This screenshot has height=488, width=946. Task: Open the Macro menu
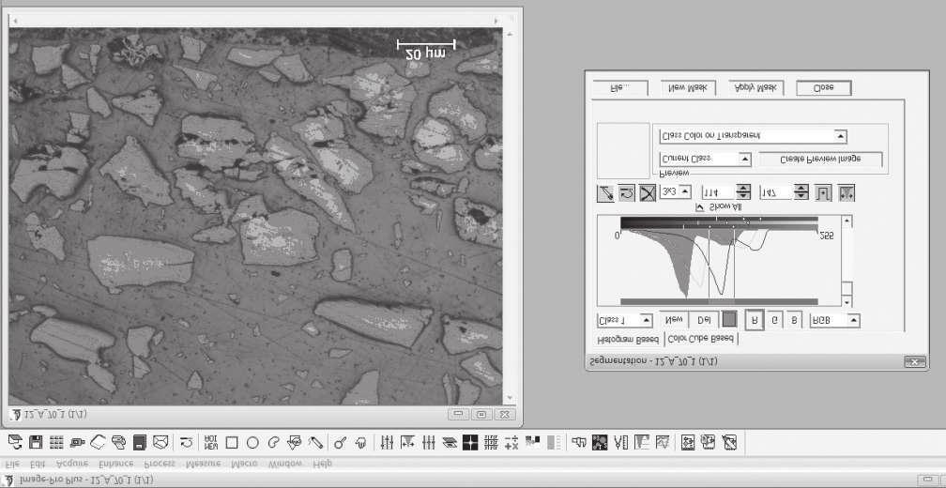pos(244,465)
